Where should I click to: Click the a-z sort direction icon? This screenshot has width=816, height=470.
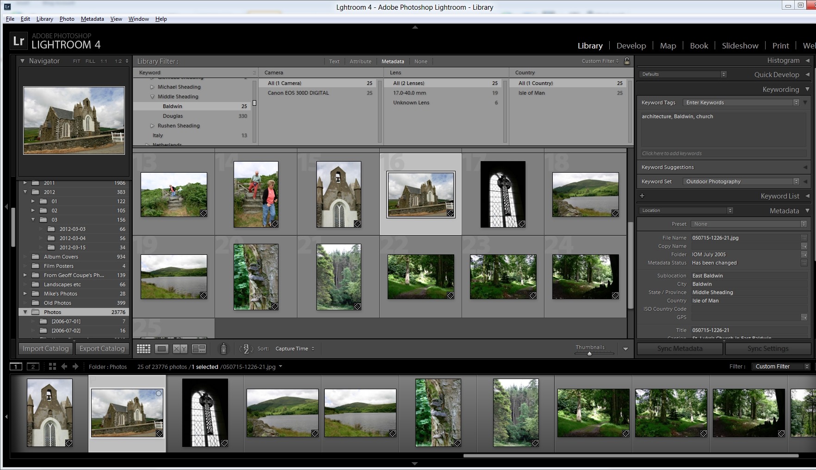246,349
